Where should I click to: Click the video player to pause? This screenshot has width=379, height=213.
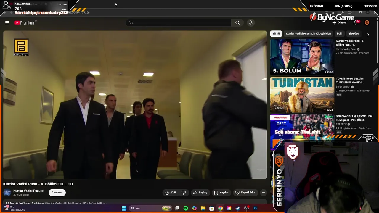(135, 105)
